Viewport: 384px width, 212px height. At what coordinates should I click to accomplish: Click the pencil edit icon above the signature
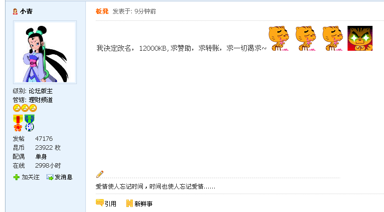[100, 174]
